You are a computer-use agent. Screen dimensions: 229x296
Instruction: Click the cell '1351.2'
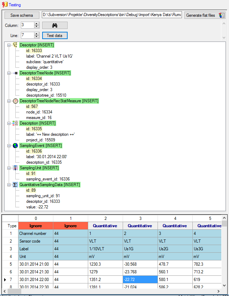105,279
